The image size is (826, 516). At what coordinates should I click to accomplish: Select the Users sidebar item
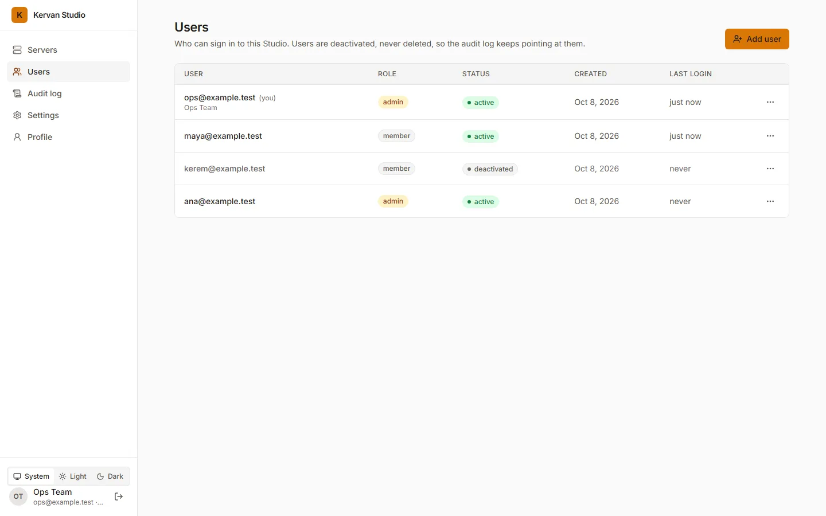pos(68,72)
